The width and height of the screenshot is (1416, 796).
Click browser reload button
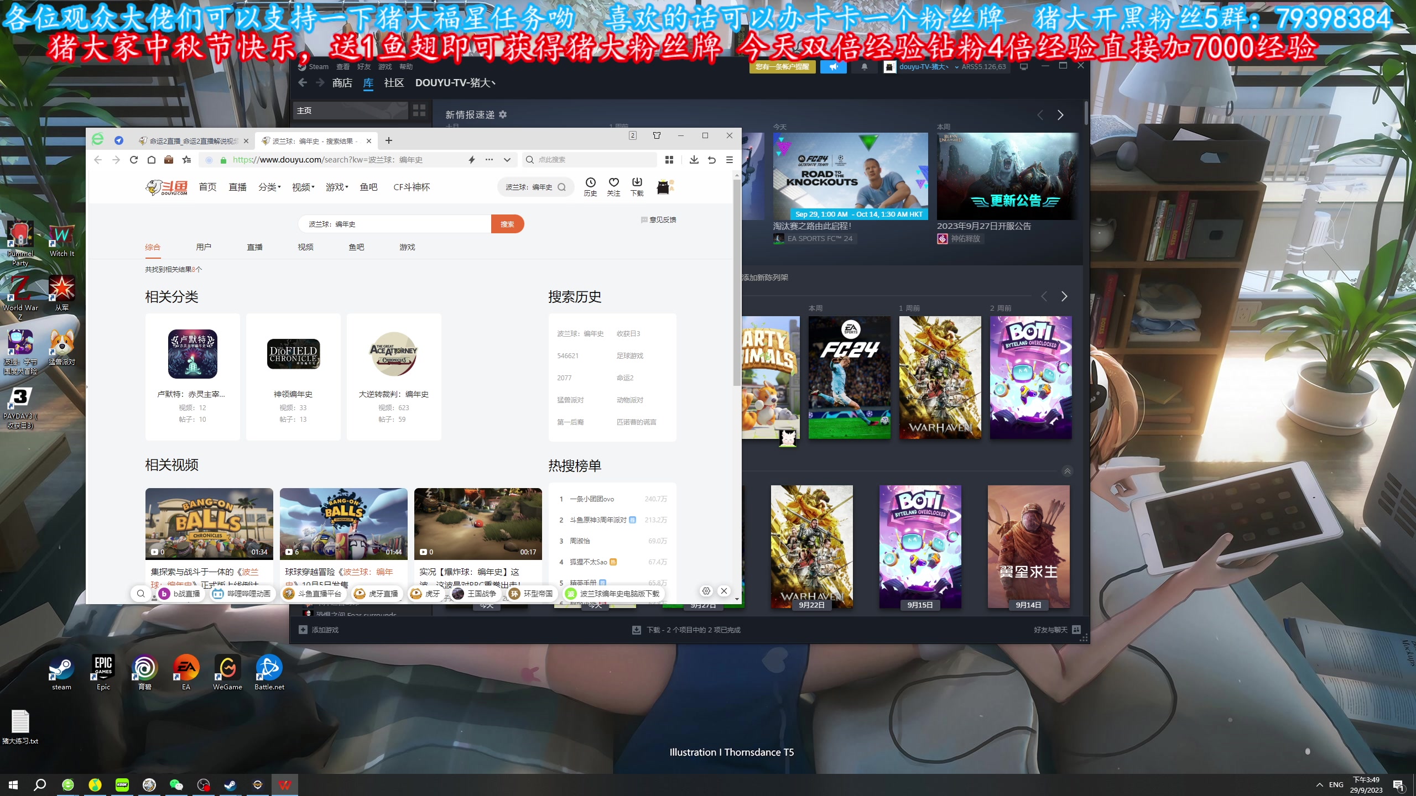[133, 160]
